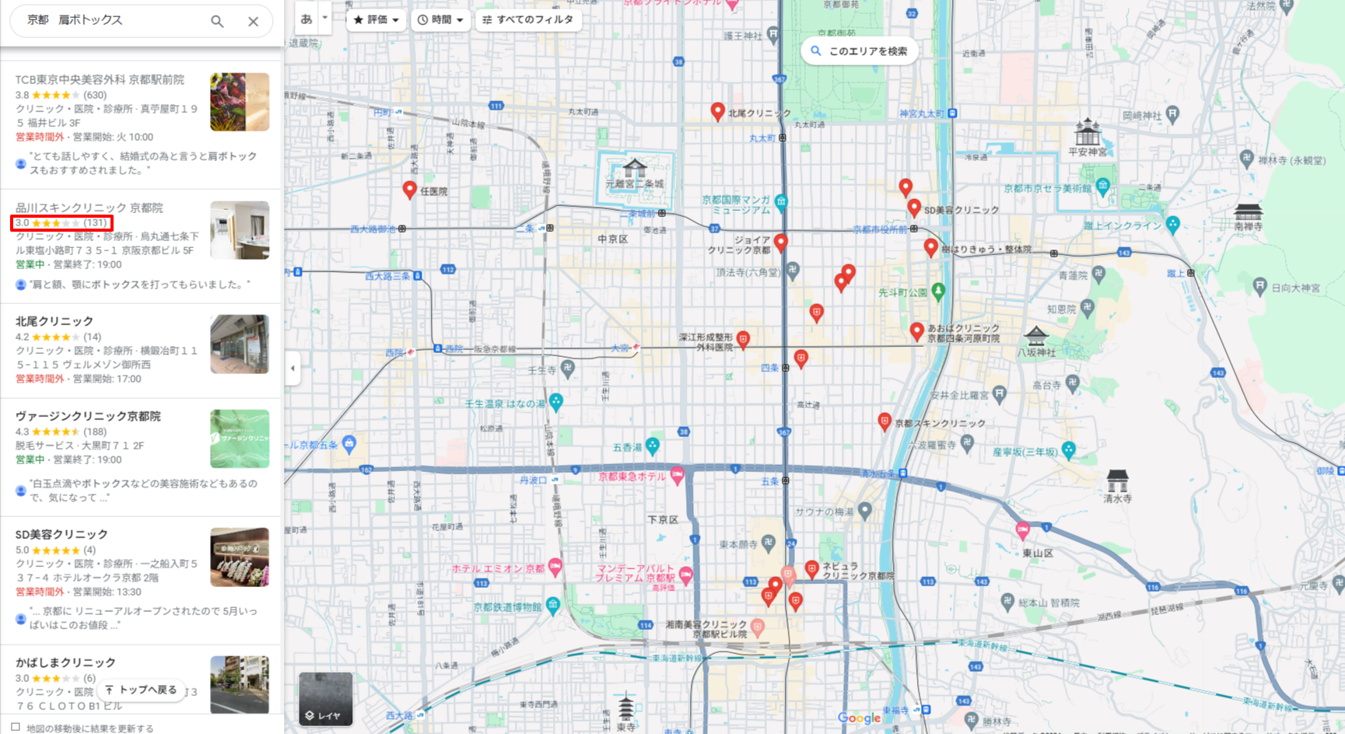Click トップへ戻る back to top button
This screenshot has width=1345, height=734.
point(142,690)
